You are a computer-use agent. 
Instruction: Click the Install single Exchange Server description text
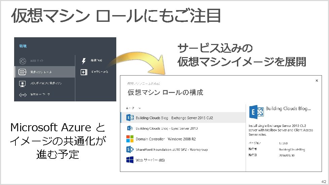[x=281, y=130]
